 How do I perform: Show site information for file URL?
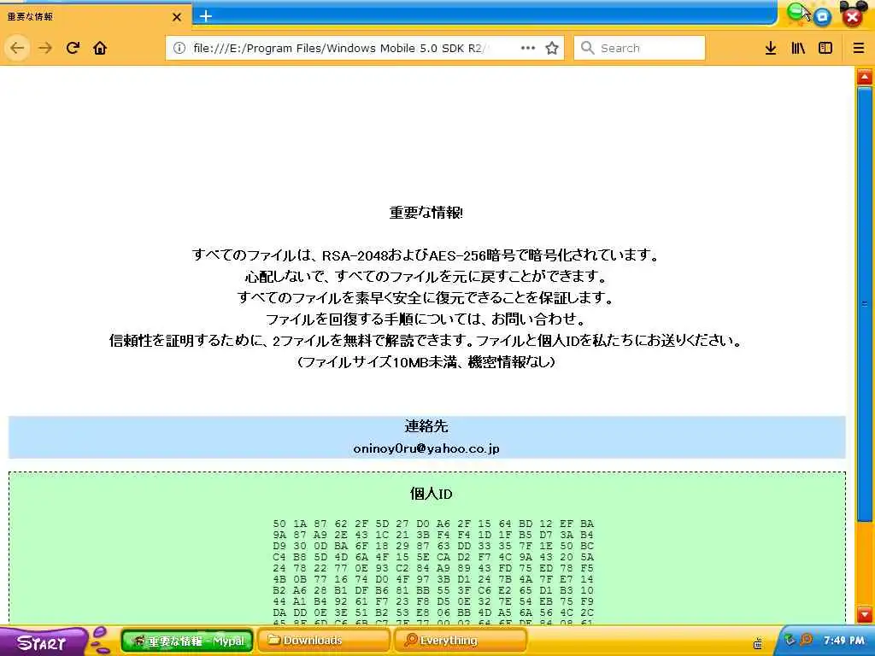[179, 48]
